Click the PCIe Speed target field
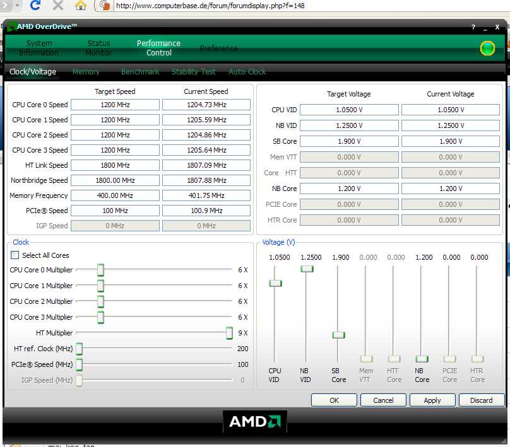 click(x=115, y=211)
